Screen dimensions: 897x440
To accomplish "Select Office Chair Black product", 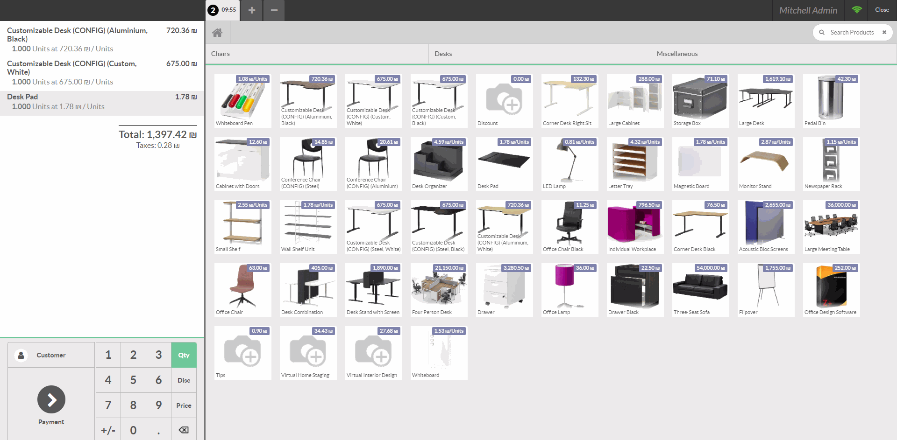I will coord(570,227).
